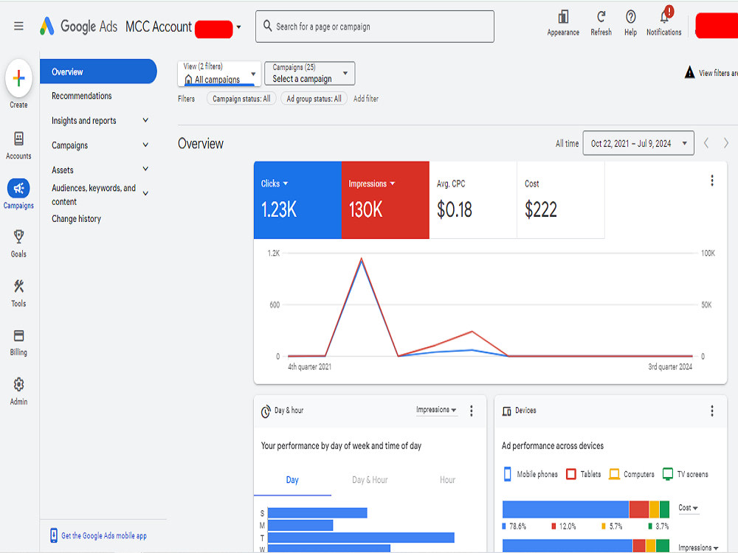Viewport: 738px width, 553px height.
Task: Open the Admin gear icon
Action: tap(19, 385)
